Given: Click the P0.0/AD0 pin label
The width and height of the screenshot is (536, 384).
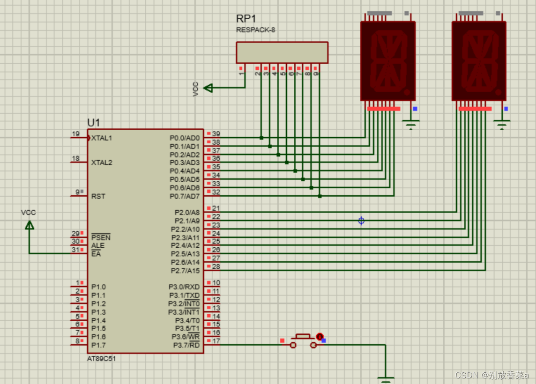Looking at the screenshot, I should 185,138.
